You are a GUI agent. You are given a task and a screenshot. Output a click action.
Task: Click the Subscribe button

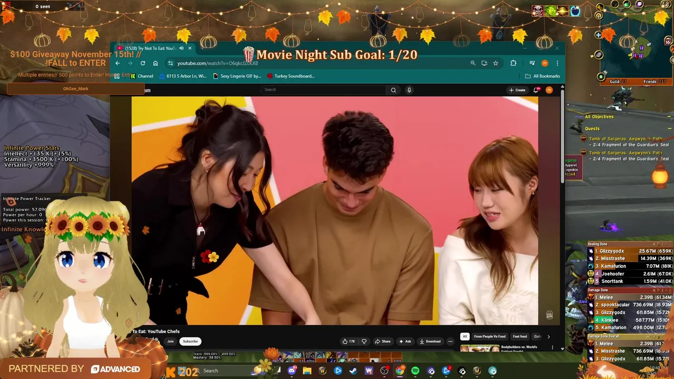tap(190, 341)
